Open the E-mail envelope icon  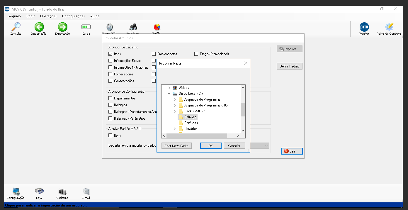[86, 192]
